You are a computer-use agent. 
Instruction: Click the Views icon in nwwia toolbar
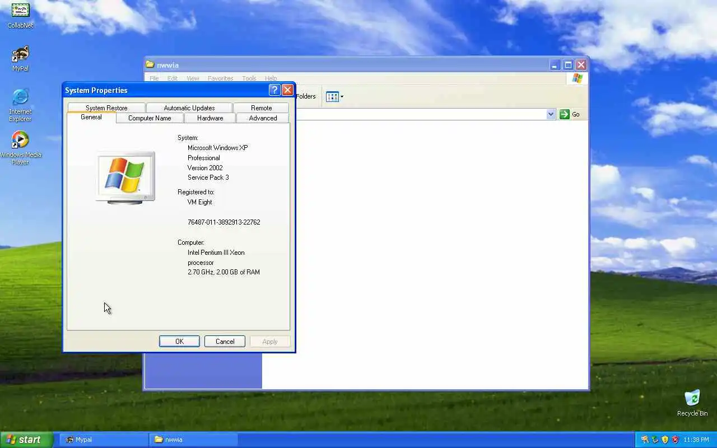click(332, 97)
